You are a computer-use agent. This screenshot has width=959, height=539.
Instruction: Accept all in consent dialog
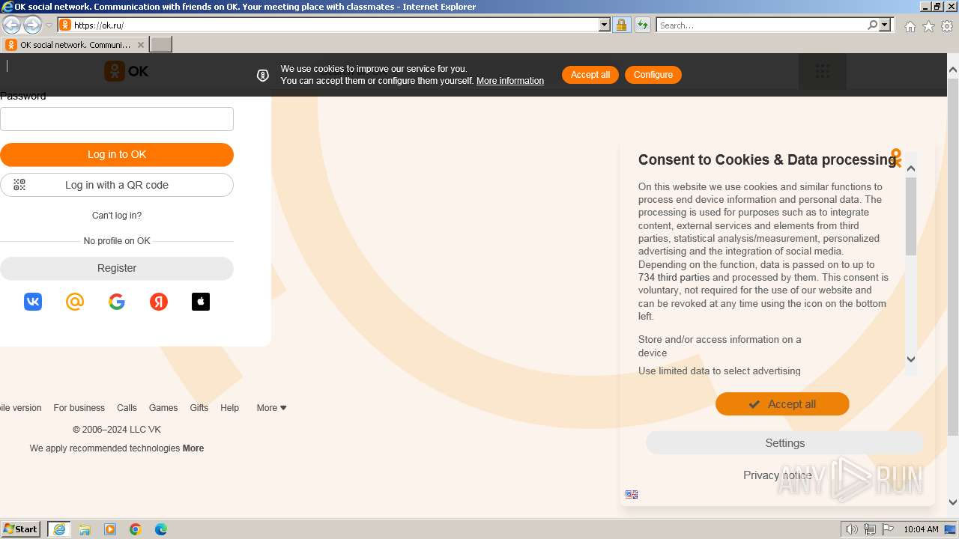[x=782, y=404]
